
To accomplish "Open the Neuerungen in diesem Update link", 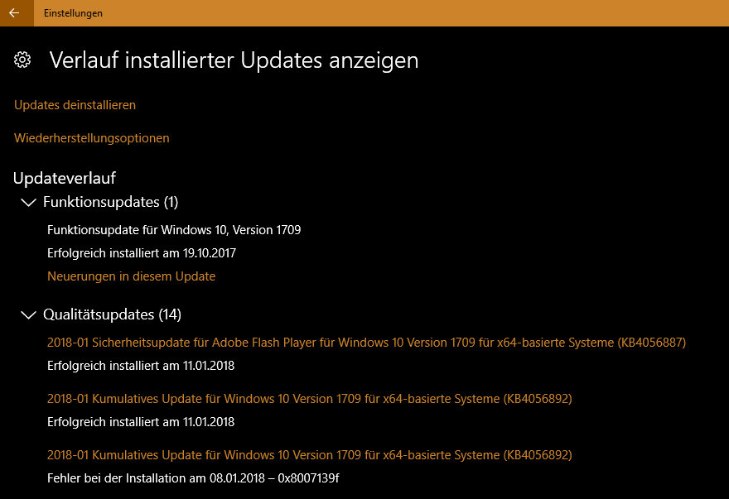I will (x=131, y=276).
